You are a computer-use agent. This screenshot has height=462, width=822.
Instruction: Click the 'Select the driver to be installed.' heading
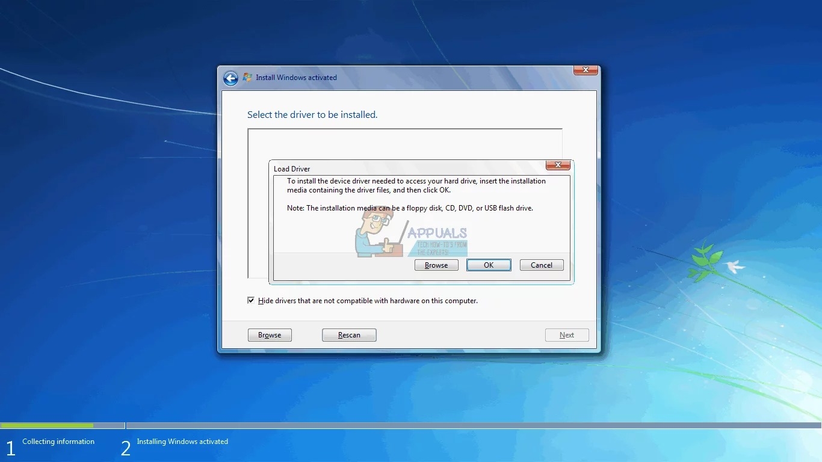click(x=312, y=114)
